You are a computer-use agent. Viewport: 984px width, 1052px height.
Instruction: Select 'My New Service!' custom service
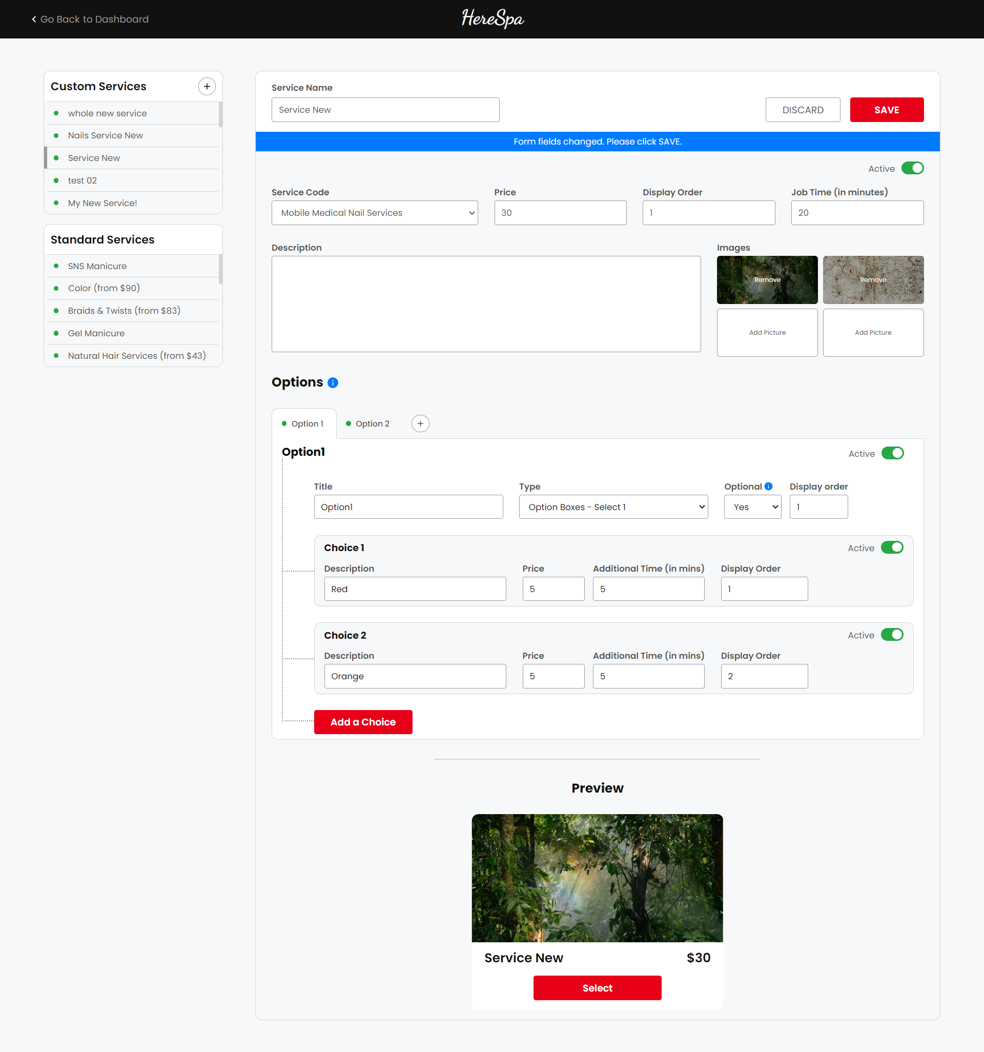point(132,203)
